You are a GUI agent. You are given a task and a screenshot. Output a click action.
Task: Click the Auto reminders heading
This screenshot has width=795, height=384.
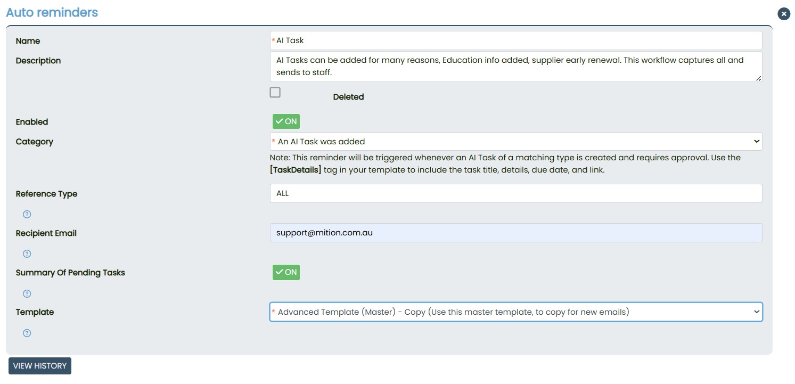coord(52,12)
